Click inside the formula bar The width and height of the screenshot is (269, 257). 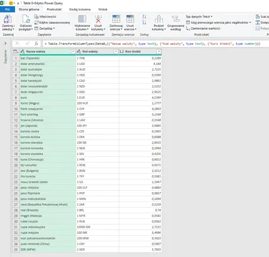point(155,44)
